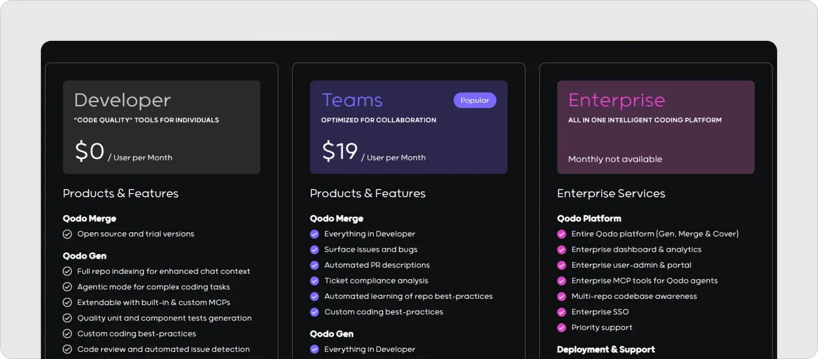
Task: Click pink check beside Enterprise MCP tools
Action: tap(561, 281)
